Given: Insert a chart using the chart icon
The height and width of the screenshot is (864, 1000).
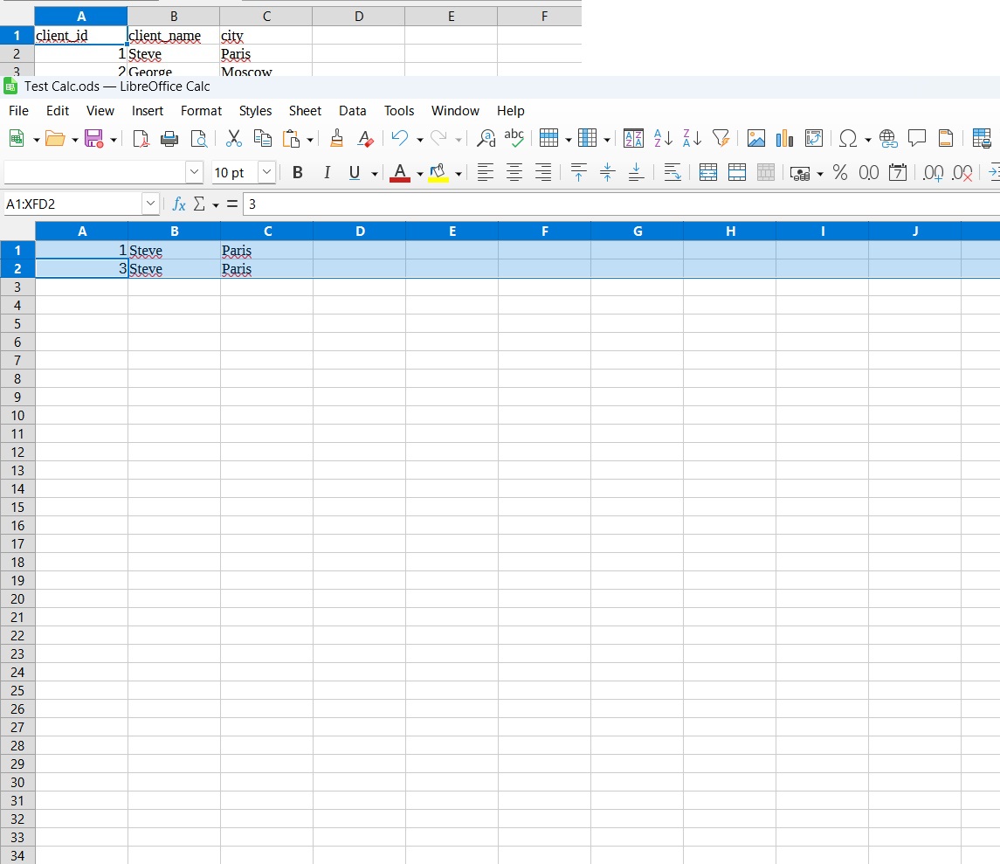Looking at the screenshot, I should [784, 138].
